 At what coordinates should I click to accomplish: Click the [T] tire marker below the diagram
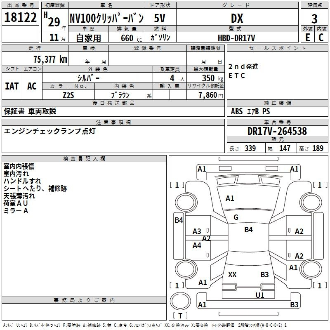coord(180,316)
